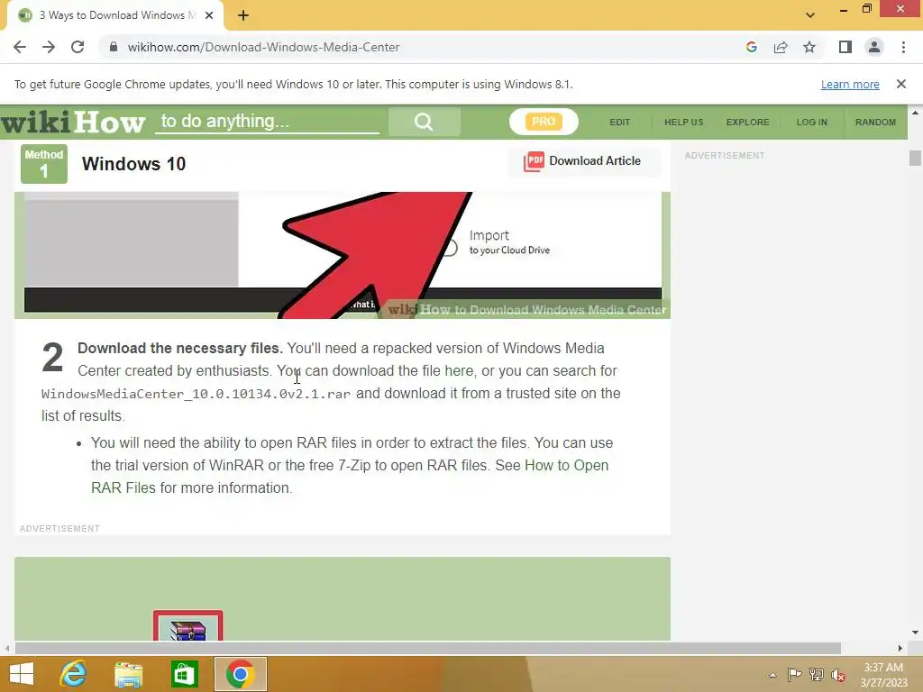Click the step image with red arrow
Viewport: 923px width, 692px height.
(343, 255)
